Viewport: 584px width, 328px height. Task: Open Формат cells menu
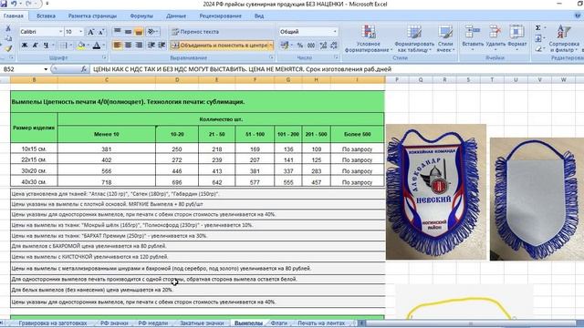[x=517, y=37]
